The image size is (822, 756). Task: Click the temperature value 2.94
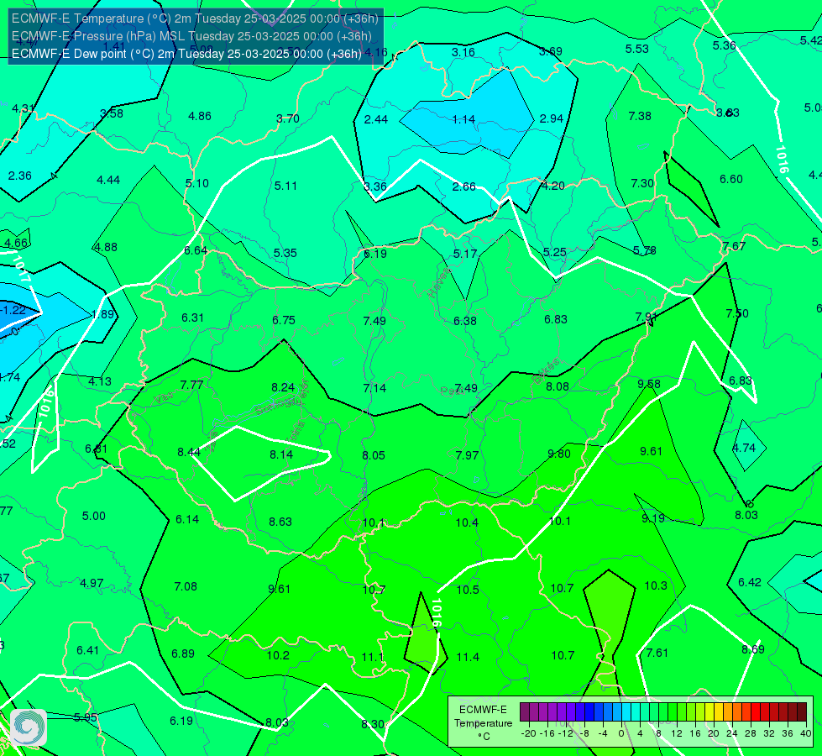click(552, 119)
